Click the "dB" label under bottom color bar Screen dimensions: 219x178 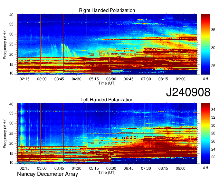point(205,167)
